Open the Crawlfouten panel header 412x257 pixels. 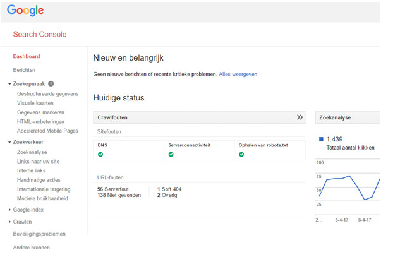200,117
